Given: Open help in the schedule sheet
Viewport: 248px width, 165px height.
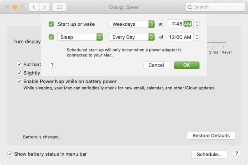Looking at the screenshot, I should (x=52, y=65).
